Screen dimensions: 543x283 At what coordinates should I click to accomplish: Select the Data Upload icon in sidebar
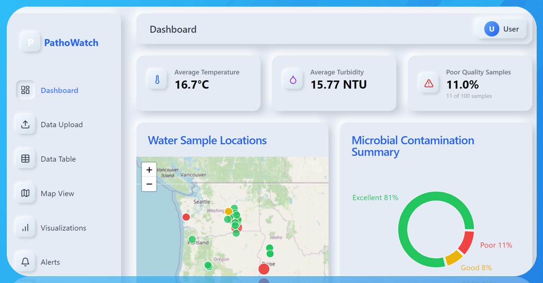pyautogui.click(x=25, y=124)
